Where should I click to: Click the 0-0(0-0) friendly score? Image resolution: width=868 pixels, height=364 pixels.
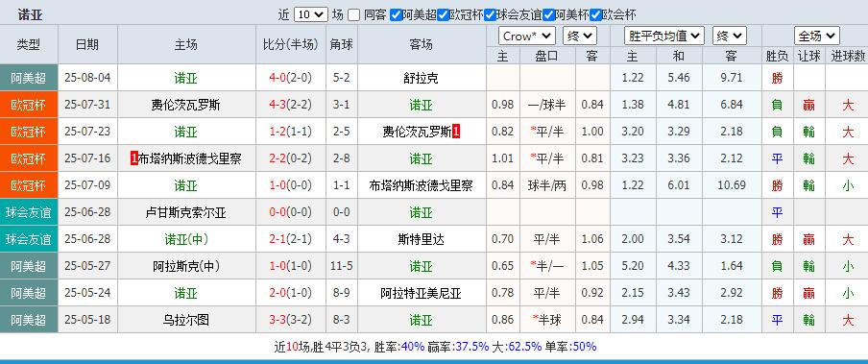pyautogui.click(x=291, y=212)
